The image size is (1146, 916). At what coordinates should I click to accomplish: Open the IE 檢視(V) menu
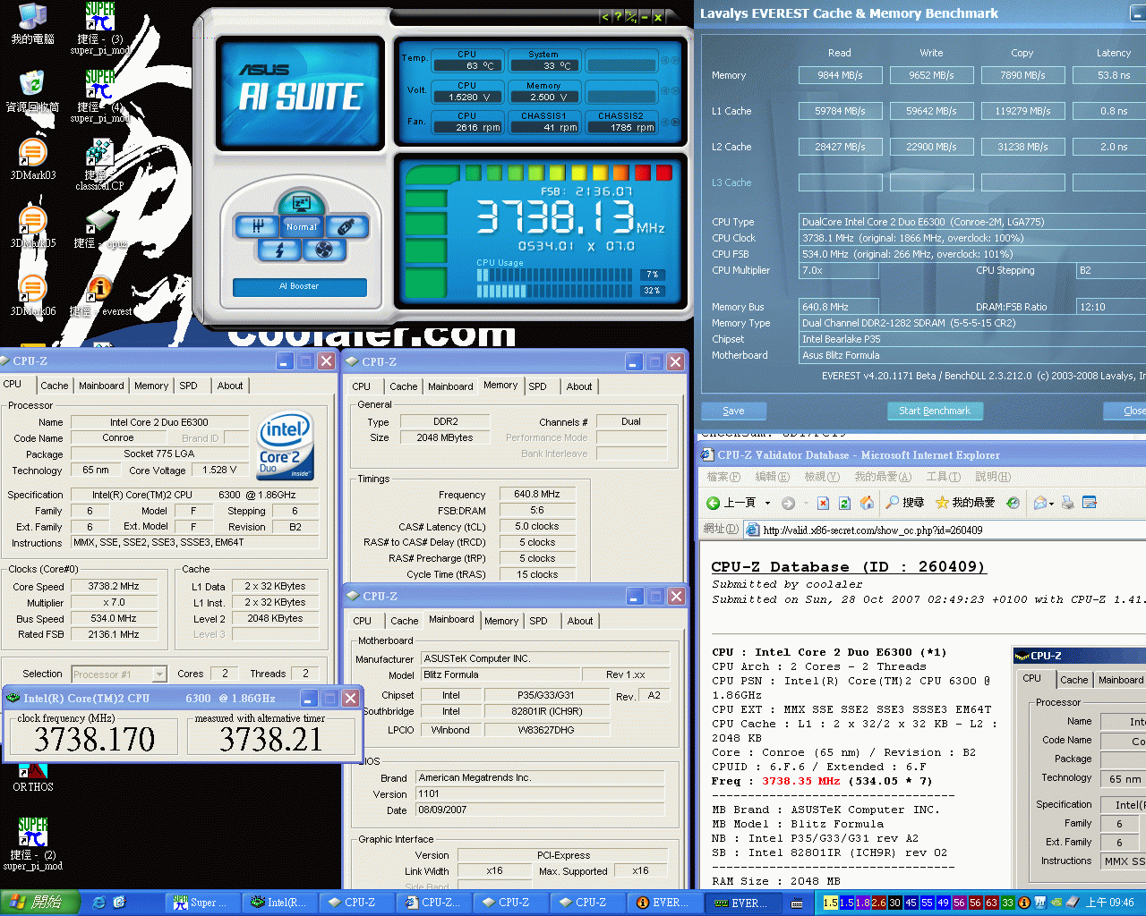point(821,477)
